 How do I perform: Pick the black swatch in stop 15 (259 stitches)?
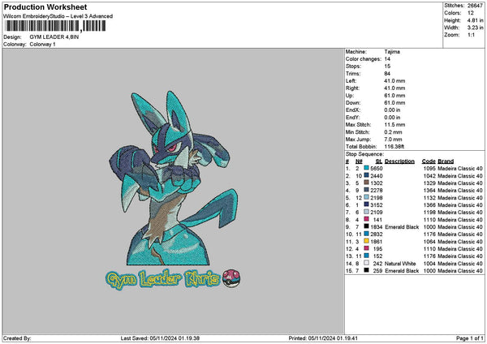(367, 270)
